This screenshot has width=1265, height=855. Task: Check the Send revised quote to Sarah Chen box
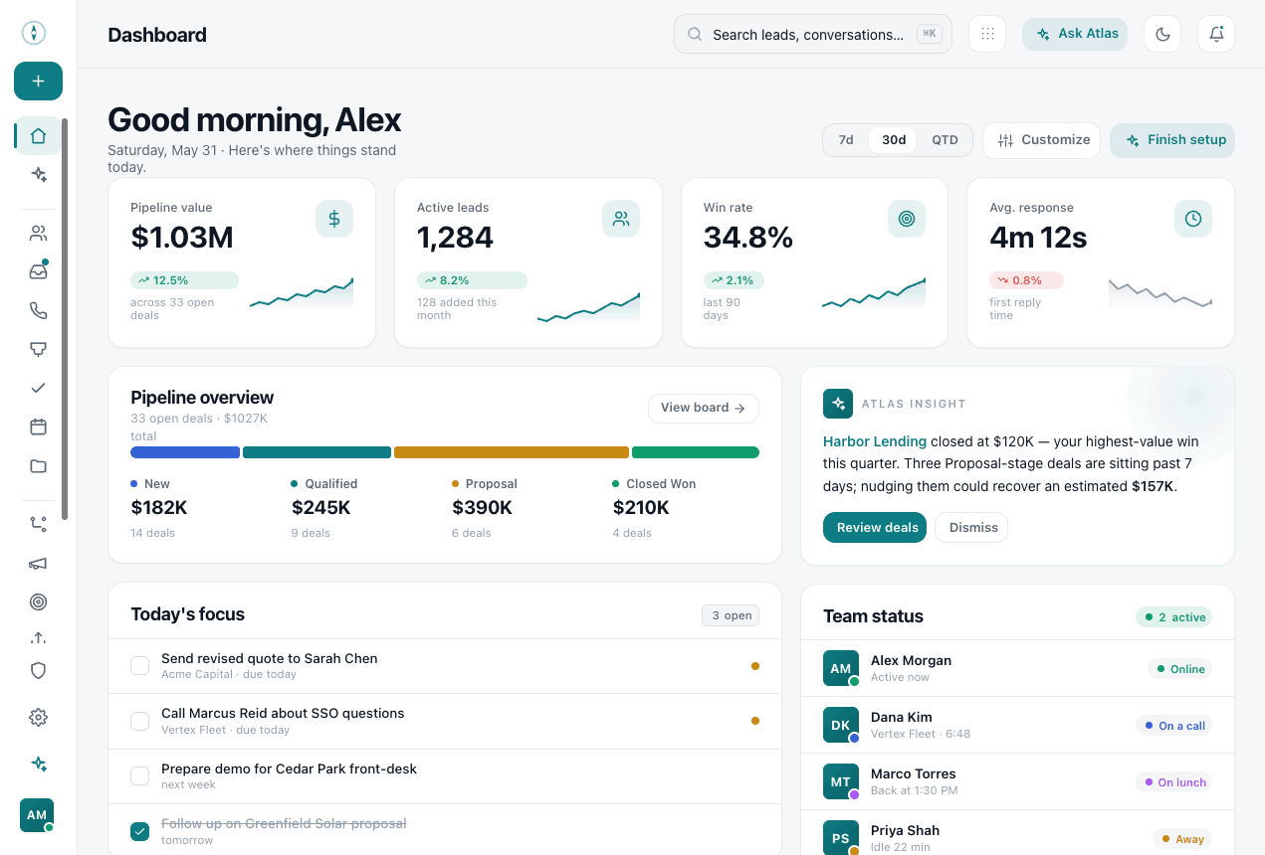coord(140,665)
